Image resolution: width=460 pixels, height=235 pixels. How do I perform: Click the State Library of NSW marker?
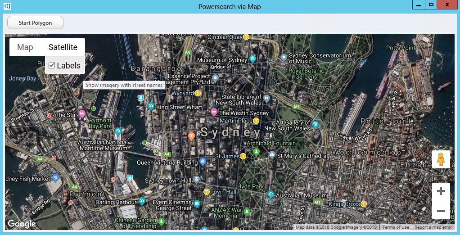tap(266, 98)
